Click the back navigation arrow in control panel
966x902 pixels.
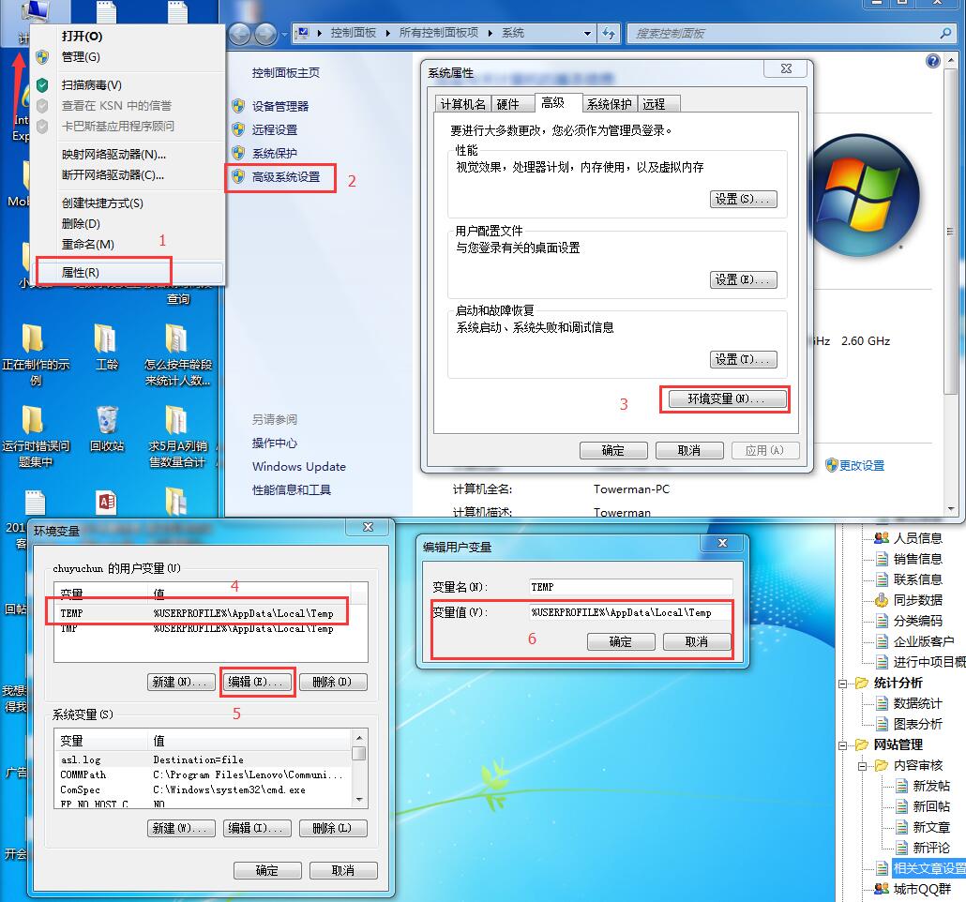(240, 34)
